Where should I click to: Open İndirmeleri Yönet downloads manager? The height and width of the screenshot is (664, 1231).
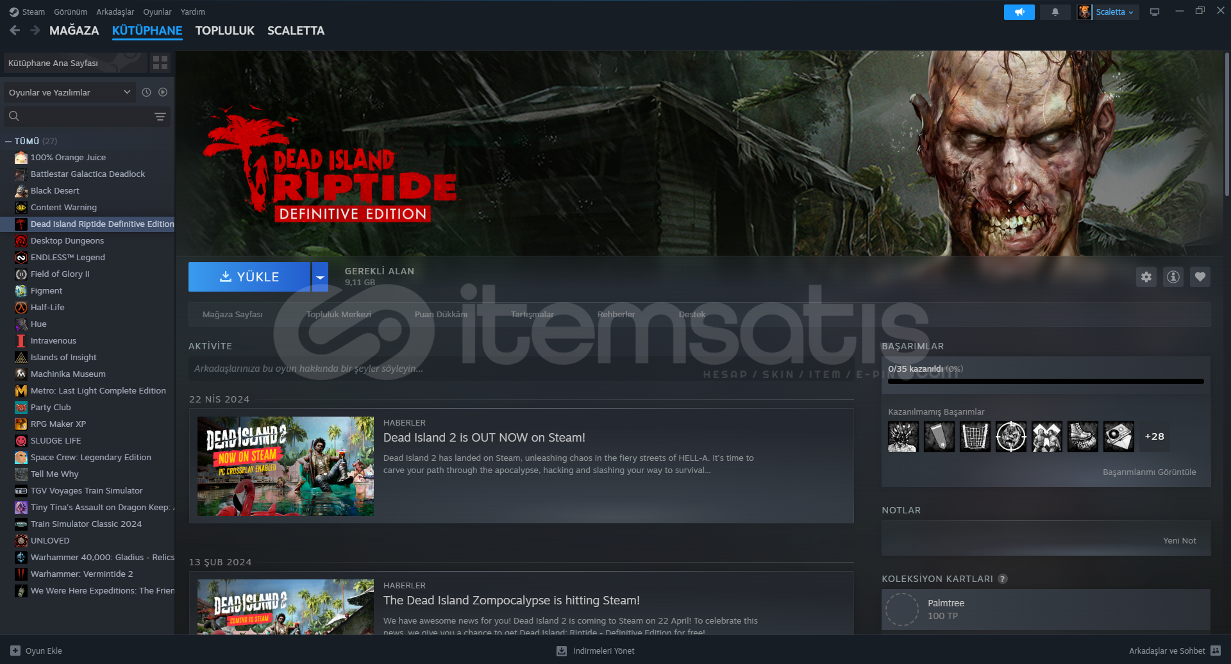[596, 651]
